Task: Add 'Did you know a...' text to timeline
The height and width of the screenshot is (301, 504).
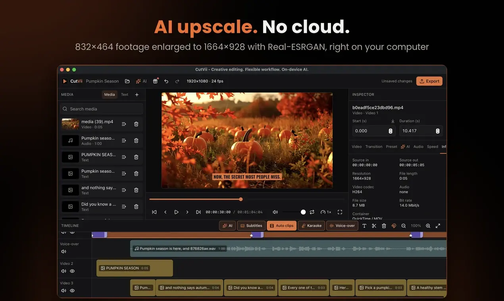Action: coord(124,207)
